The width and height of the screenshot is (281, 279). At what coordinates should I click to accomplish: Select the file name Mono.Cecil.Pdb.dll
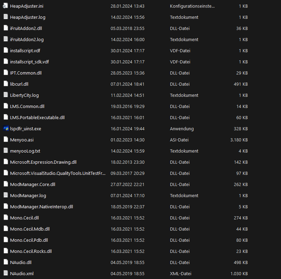click(29, 240)
